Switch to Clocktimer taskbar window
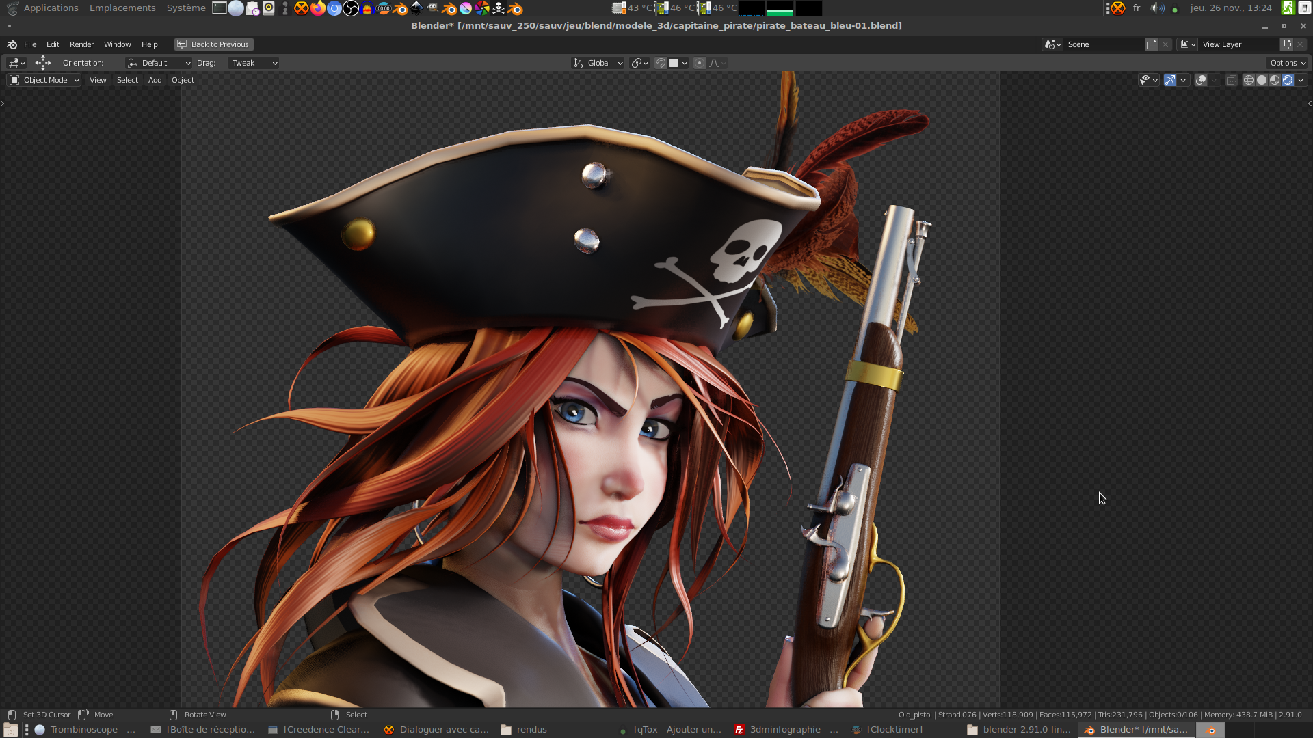The height and width of the screenshot is (738, 1313). click(x=887, y=730)
